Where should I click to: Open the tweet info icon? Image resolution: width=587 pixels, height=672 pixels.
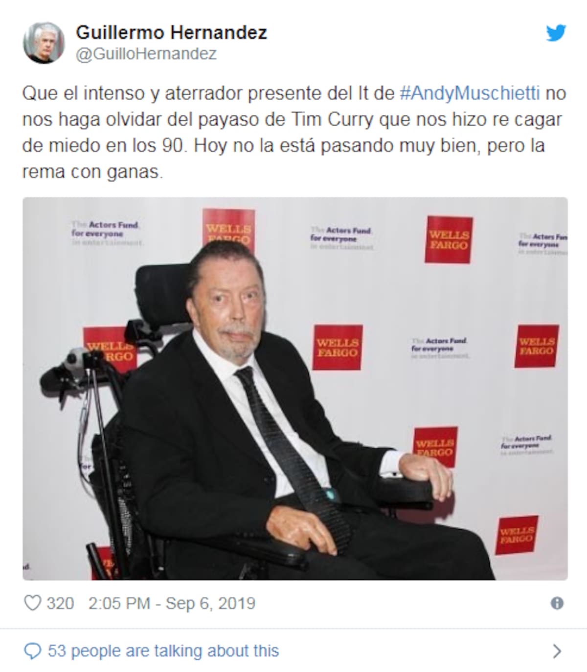[x=557, y=603]
